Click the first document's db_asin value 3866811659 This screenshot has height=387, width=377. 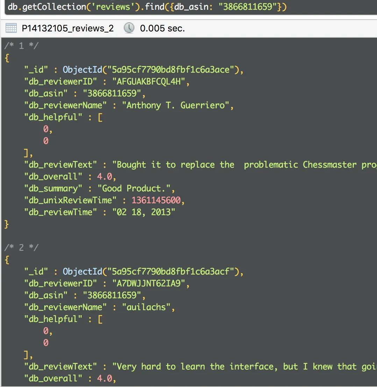112,94
